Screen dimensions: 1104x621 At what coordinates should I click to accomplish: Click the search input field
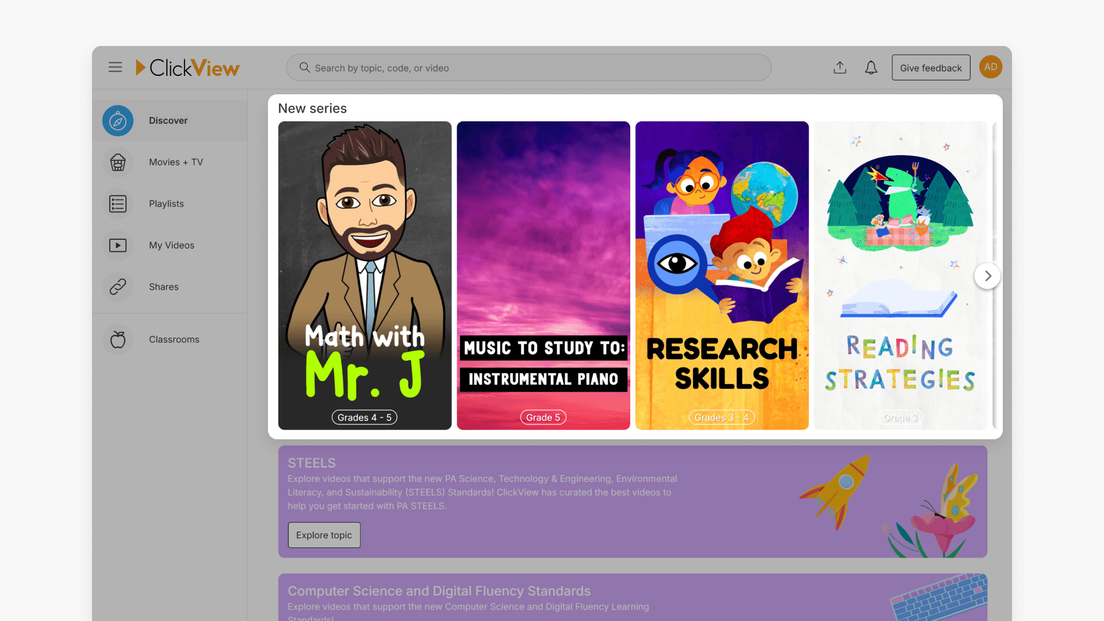528,67
